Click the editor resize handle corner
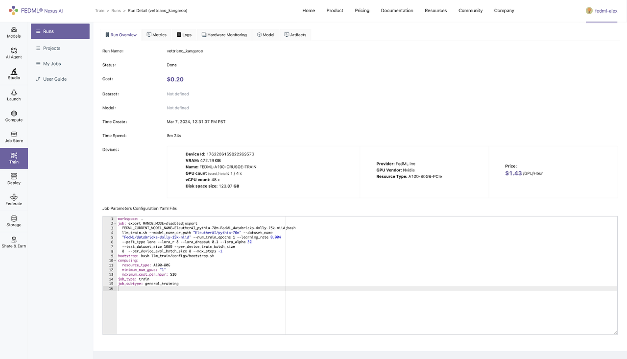The height and width of the screenshot is (359, 627). point(615,333)
